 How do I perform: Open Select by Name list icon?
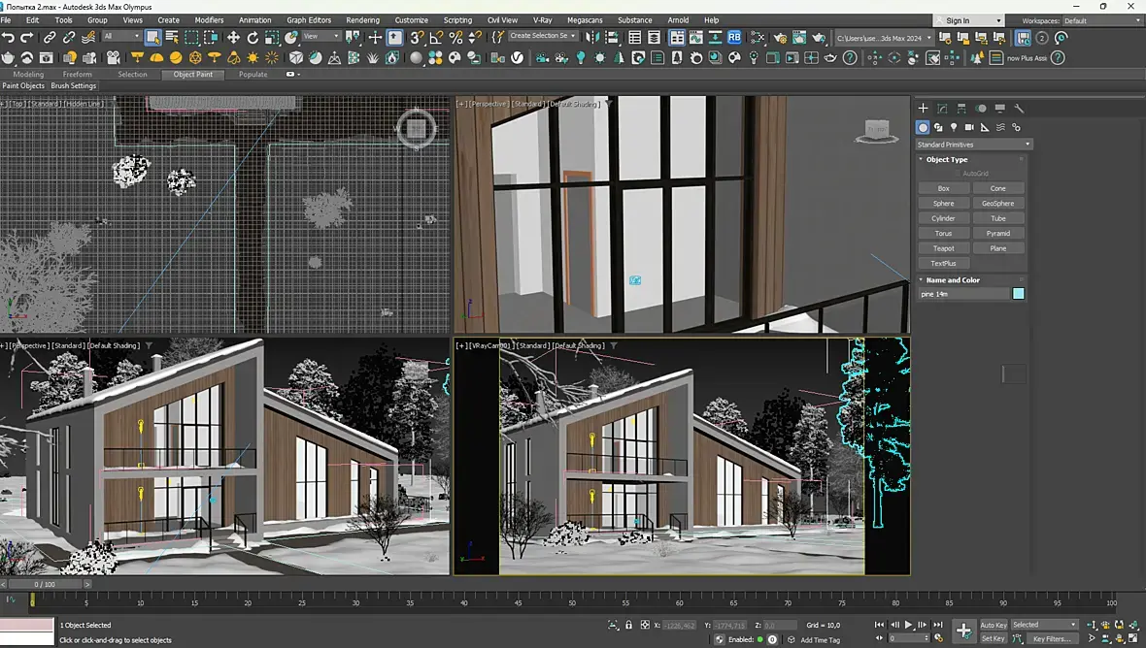pyautogui.click(x=173, y=37)
